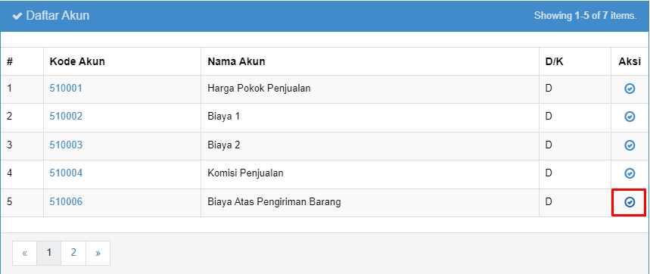Go to the previous page with «
Screen dimensions: 650x274
(x=25, y=253)
